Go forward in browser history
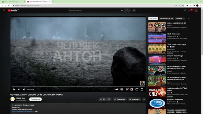The image size is (203, 114). pyautogui.click(x=6, y=5)
